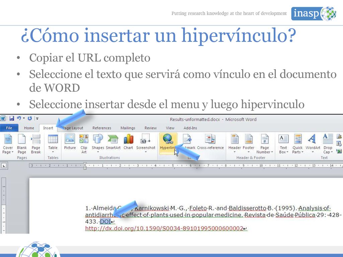This screenshot has height=257, width=343.
Task: Click the dx.doi.org URL in the document
Action: [x=164, y=229]
